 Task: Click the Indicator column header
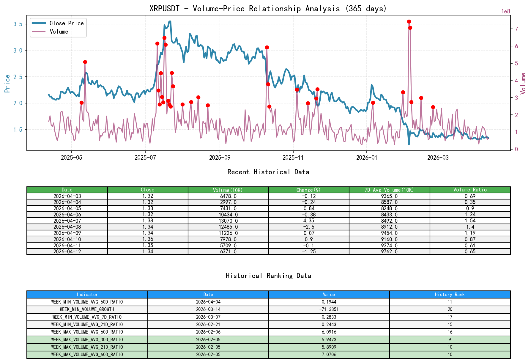click(x=87, y=295)
